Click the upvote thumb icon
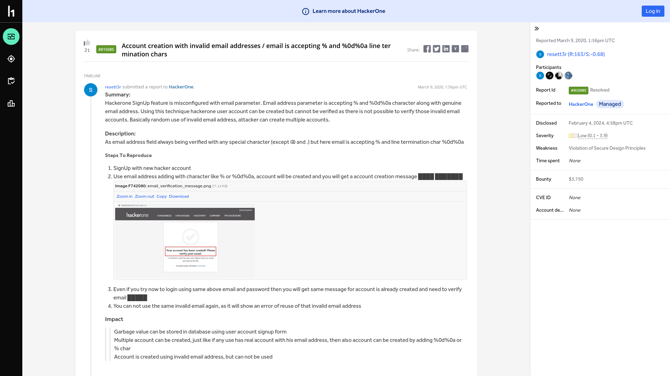 click(x=87, y=42)
